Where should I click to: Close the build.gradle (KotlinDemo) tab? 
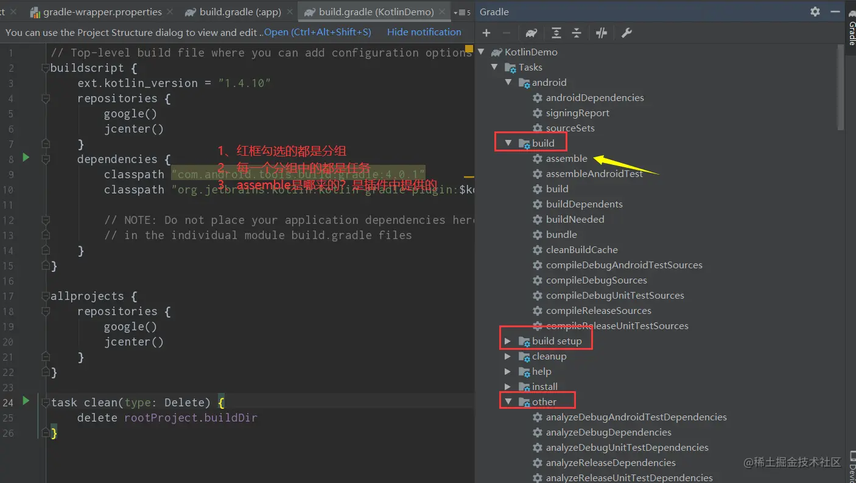[442, 12]
